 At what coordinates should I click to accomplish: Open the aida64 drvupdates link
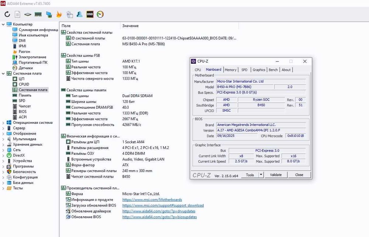point(159,211)
